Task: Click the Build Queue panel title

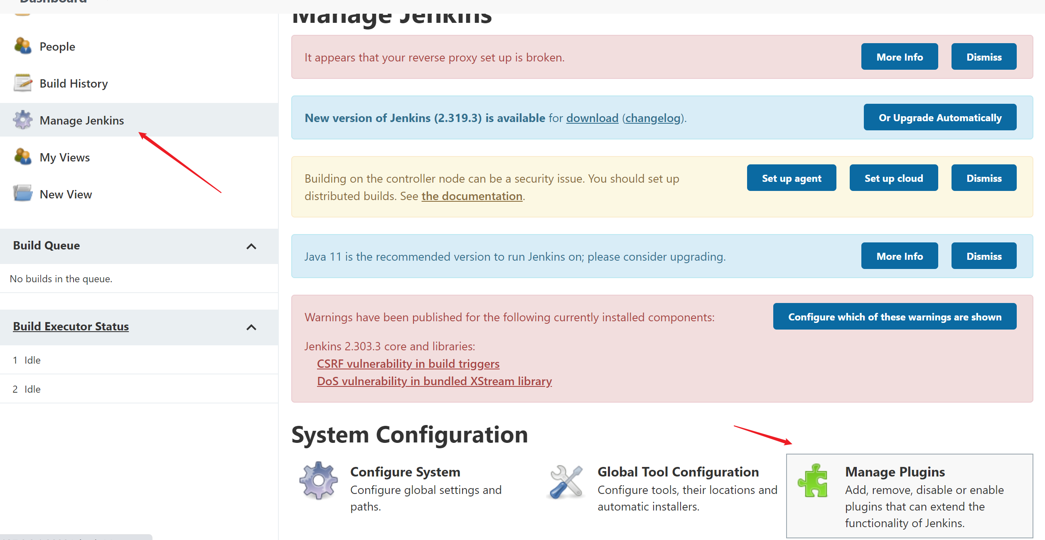Action: click(47, 245)
